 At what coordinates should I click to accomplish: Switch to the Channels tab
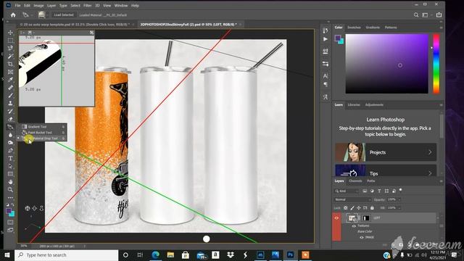(x=355, y=181)
